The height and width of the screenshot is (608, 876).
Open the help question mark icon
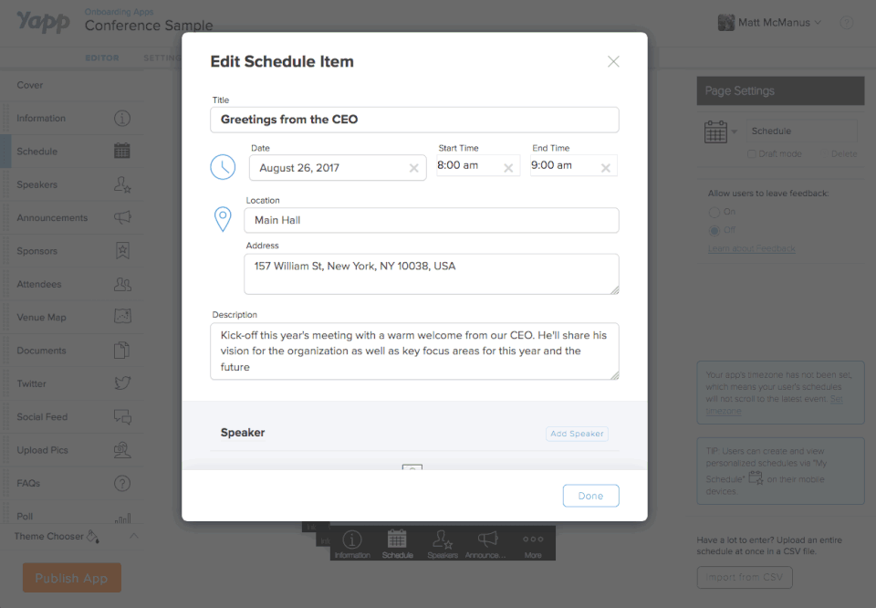coord(847,23)
